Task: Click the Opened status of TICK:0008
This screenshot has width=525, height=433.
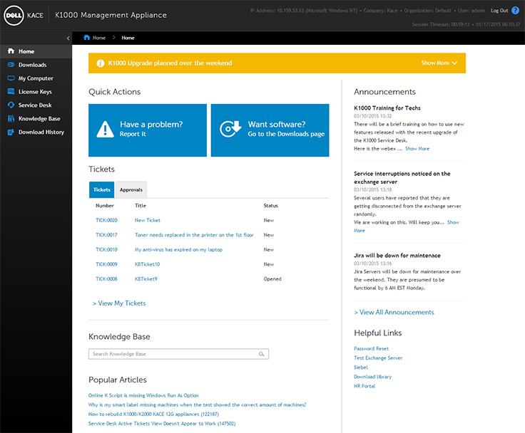Action: click(272, 279)
